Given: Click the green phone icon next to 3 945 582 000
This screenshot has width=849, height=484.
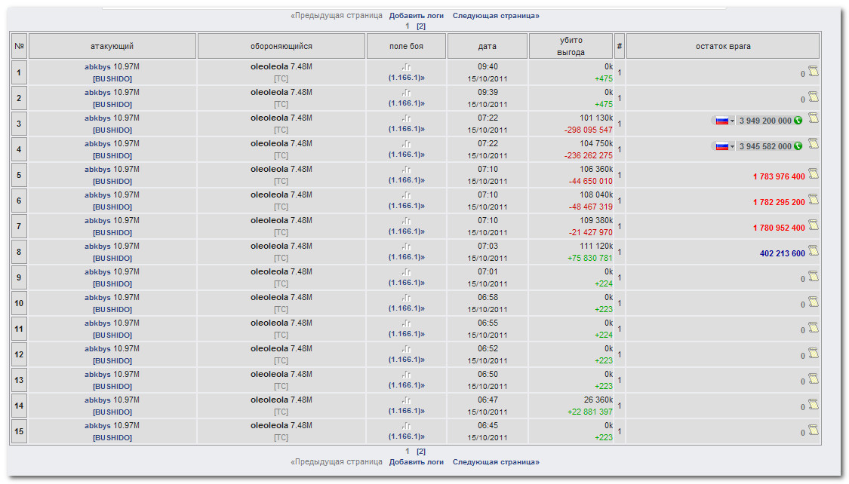Looking at the screenshot, I should [798, 146].
